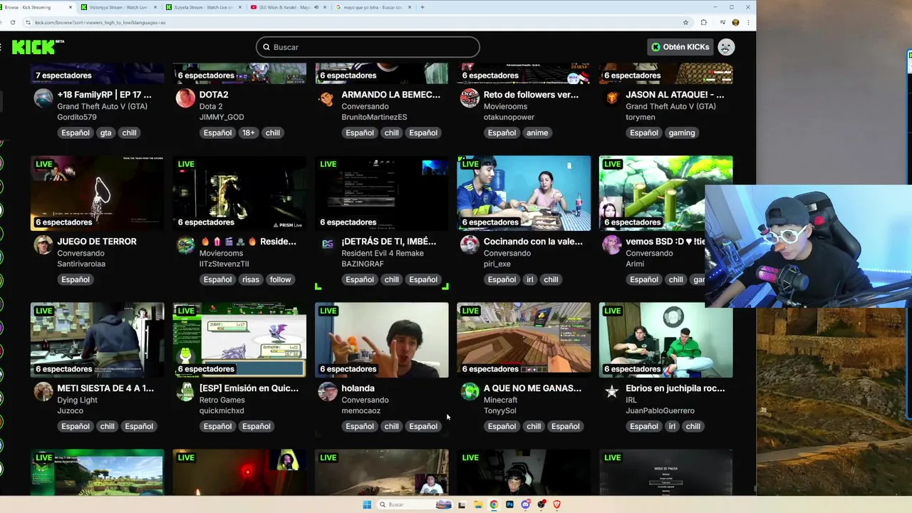This screenshot has width=912, height=513.
Task: Click stream title ARMANDO LA BEMEC...
Action: (x=390, y=95)
